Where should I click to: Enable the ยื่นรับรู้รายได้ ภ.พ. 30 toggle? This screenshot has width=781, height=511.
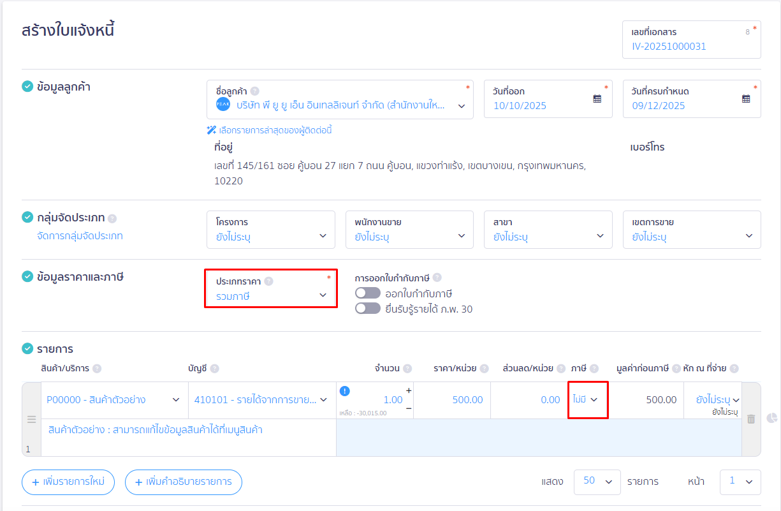click(x=367, y=308)
